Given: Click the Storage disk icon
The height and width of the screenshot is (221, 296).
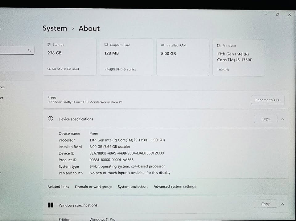Looking at the screenshot, I should tap(49, 44).
